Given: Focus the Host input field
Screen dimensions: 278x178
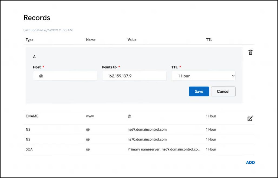Looking at the screenshot, I should (x=65, y=76).
